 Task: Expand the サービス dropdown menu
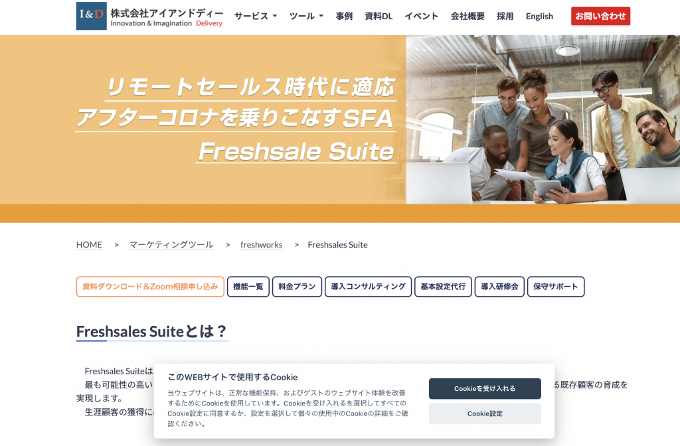(256, 17)
